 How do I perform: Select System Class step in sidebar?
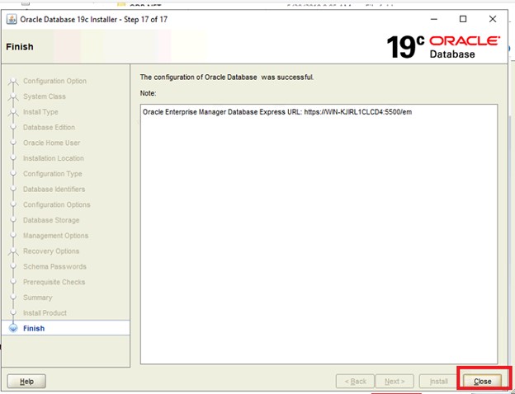45,96
